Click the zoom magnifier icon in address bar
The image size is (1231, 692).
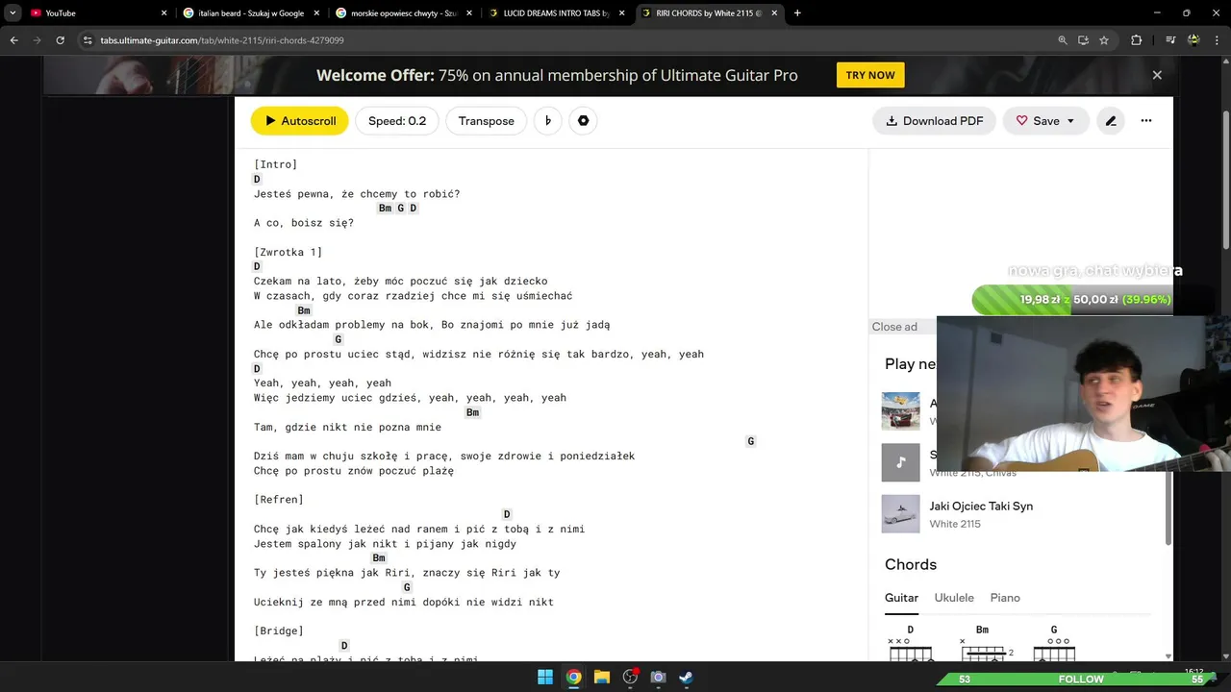click(1063, 40)
